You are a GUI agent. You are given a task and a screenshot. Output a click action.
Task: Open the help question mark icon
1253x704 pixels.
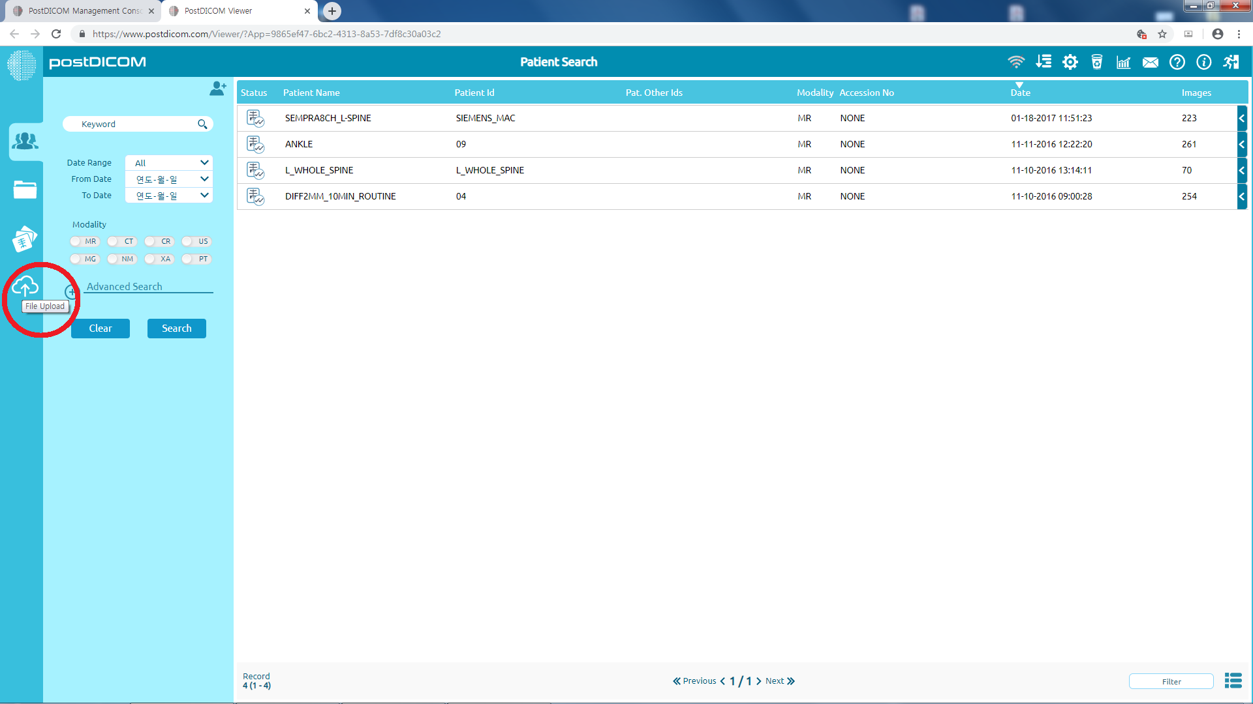[1177, 62]
